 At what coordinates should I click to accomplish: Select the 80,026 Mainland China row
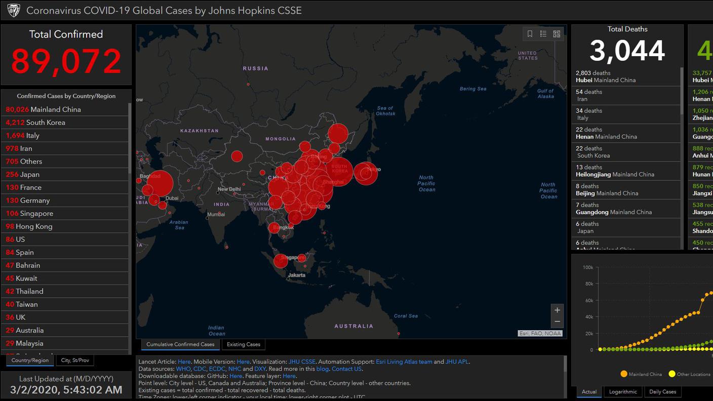[x=65, y=109]
